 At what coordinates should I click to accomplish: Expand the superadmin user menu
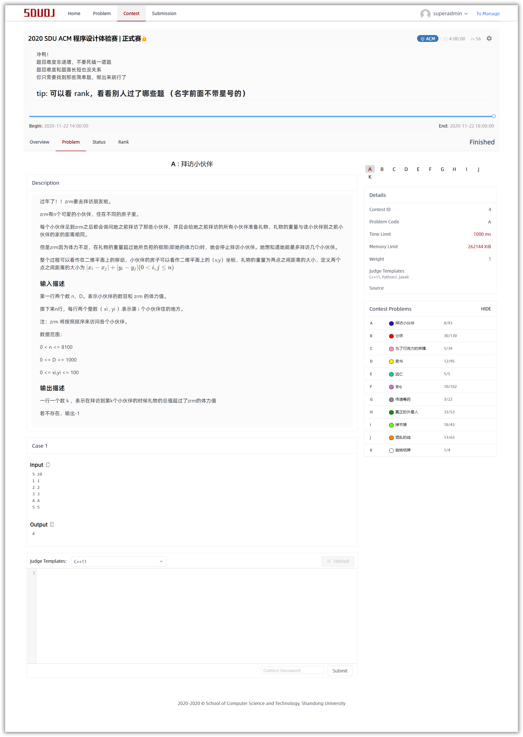coord(450,13)
